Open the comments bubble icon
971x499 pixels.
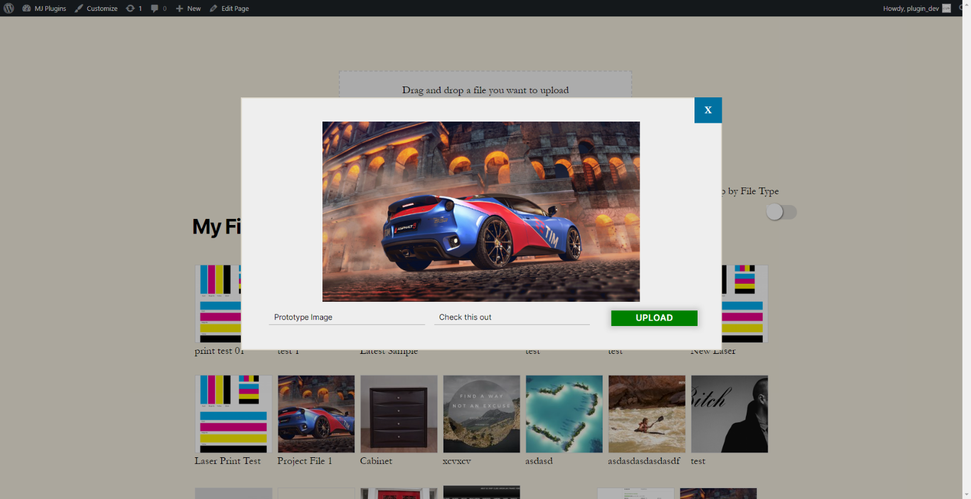tap(159, 8)
